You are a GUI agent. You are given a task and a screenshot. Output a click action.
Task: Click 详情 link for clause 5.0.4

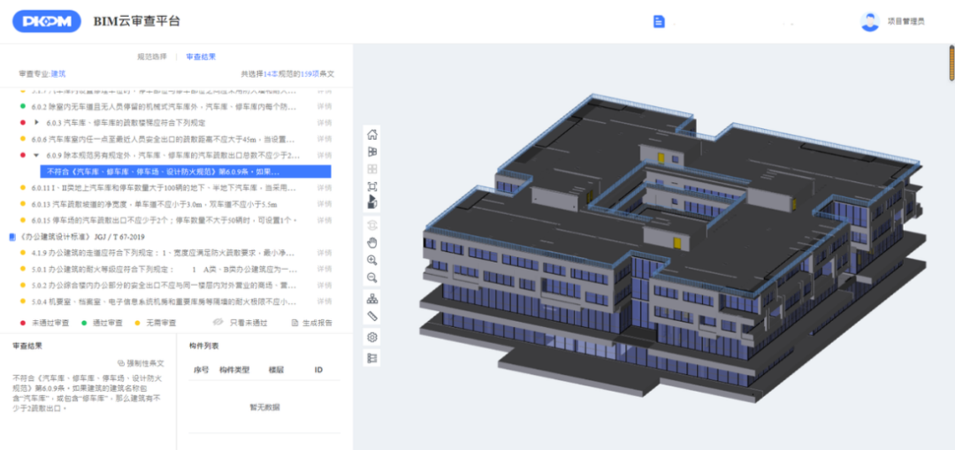324,301
